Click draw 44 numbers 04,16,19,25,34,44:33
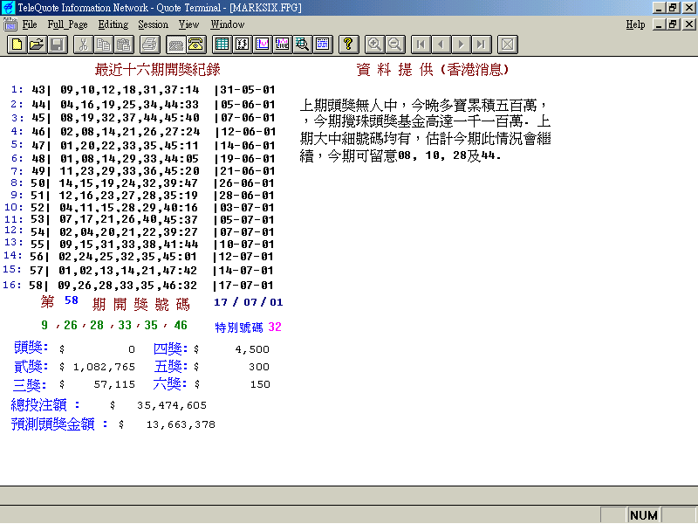 click(x=129, y=105)
